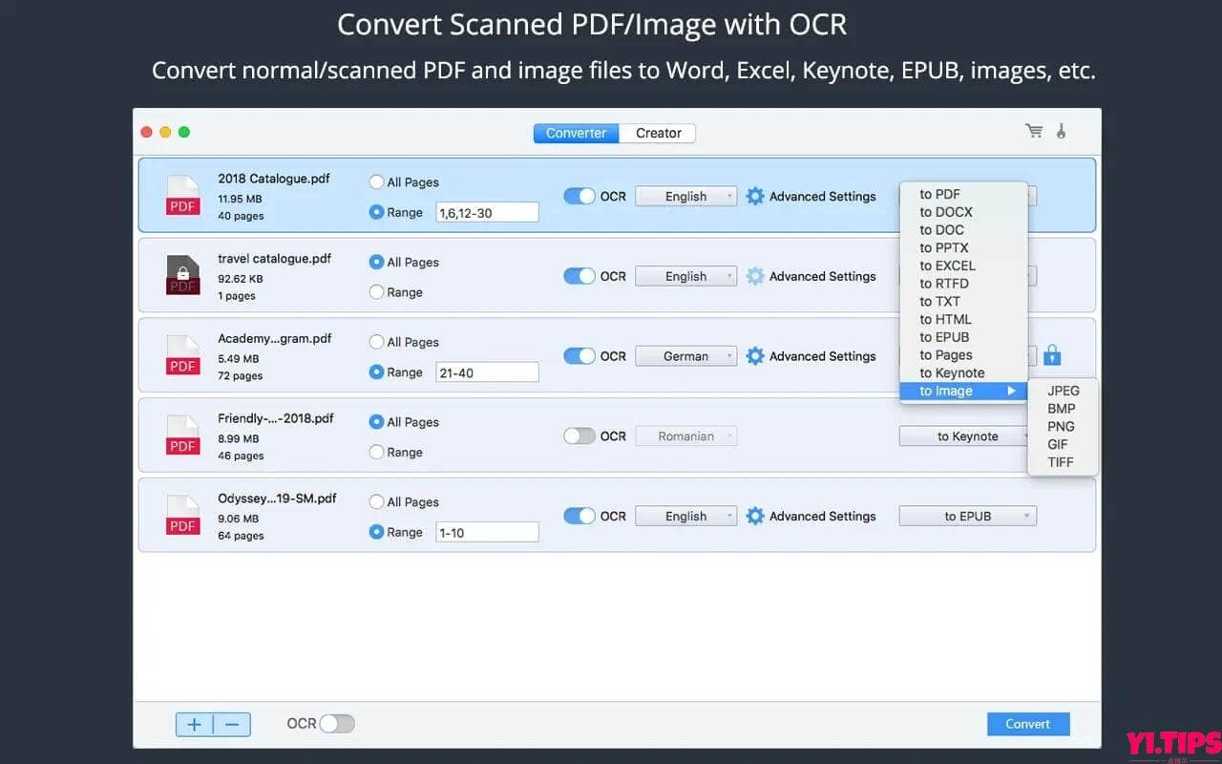This screenshot has width=1222, height=764.
Task: Open Advanced Settings for 2018 Catalogue.pdf
Action: coord(823,196)
